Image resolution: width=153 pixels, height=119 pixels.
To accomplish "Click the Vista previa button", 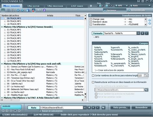I will coord(120,108).
